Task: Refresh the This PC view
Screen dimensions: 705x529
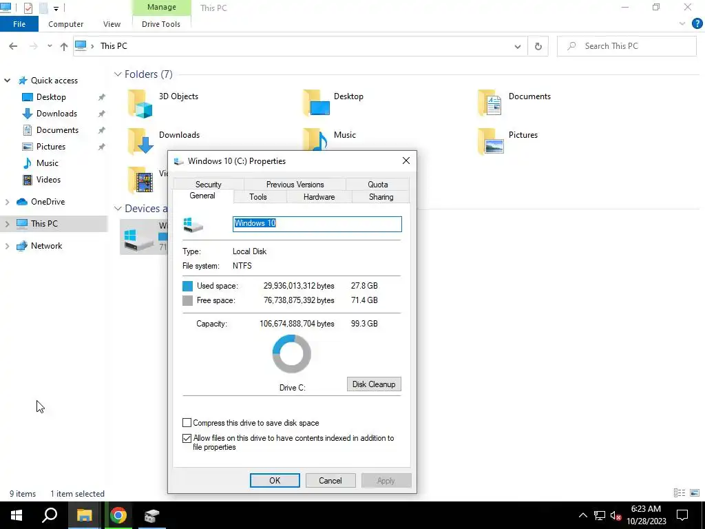Action: 538,46
